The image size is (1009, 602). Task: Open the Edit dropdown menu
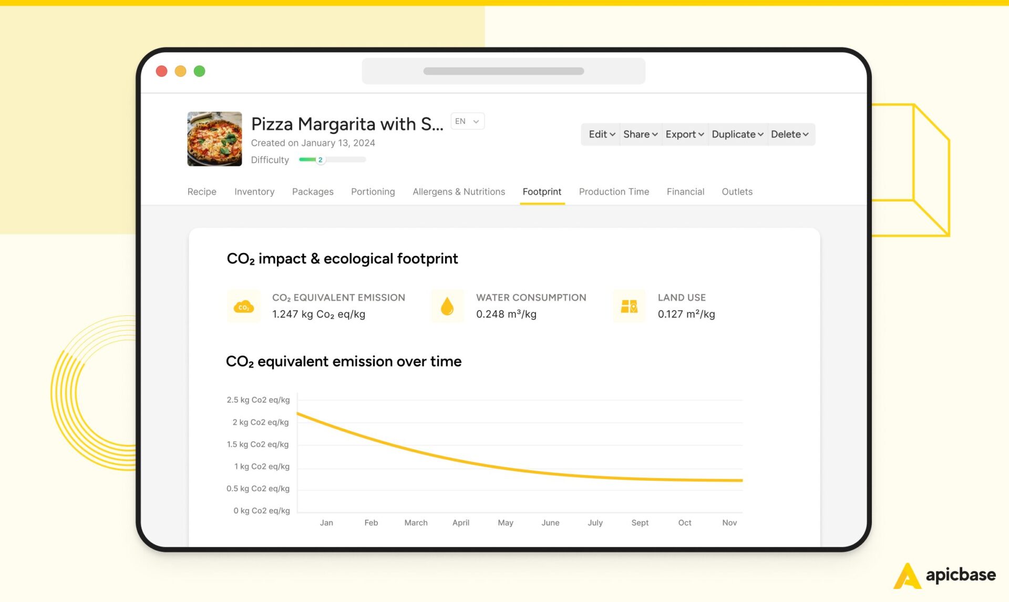coord(600,135)
